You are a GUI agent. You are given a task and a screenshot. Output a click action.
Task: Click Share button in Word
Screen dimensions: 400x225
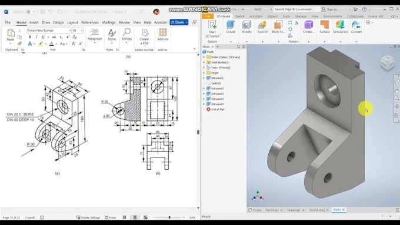tap(179, 22)
